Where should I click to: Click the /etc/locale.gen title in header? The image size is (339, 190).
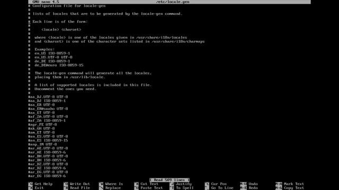173,2
